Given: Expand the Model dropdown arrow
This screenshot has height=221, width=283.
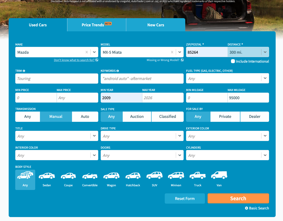Looking at the screenshot, I should (179, 52).
